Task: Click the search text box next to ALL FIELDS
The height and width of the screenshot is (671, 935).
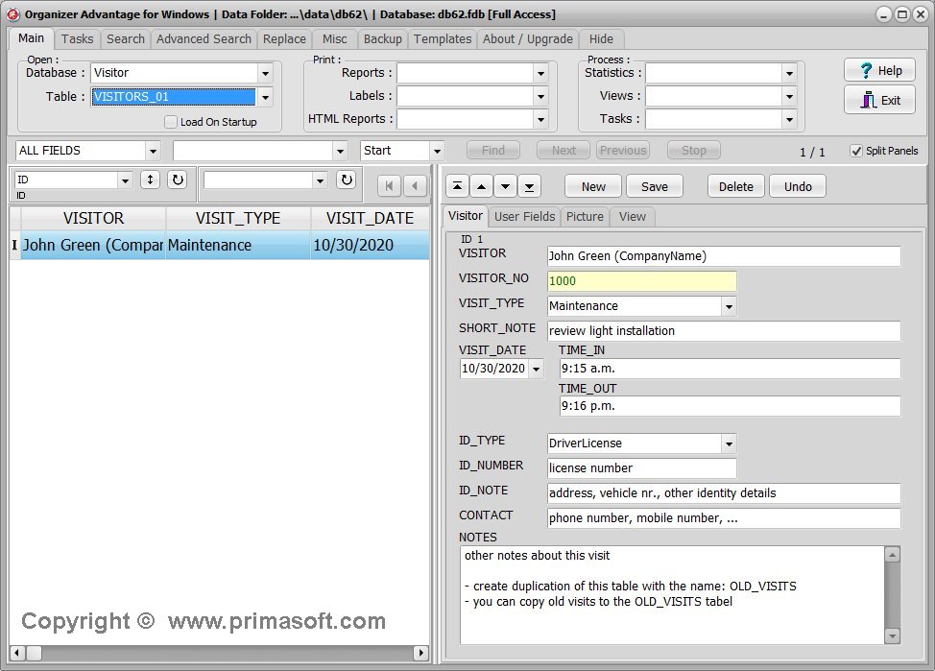Action: click(x=252, y=151)
